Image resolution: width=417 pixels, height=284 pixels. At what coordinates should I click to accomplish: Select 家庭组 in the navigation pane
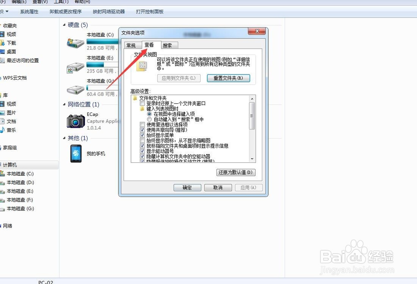10,147
